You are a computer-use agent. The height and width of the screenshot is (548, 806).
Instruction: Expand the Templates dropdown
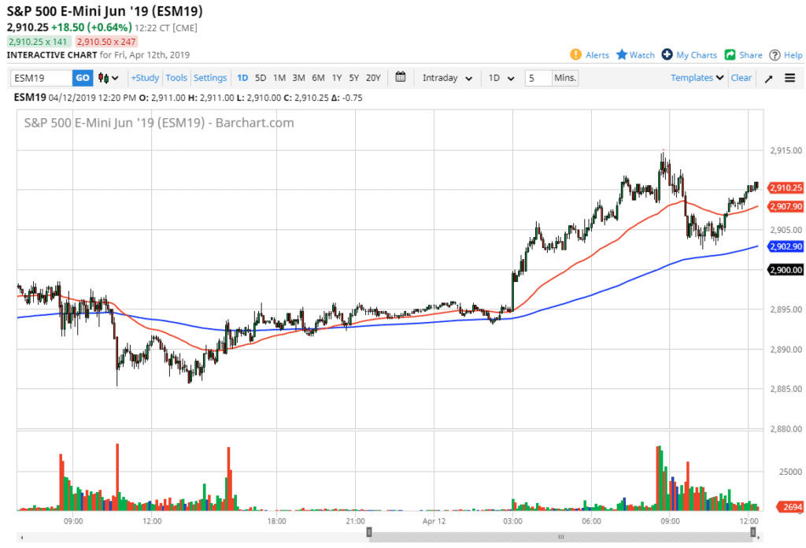pyautogui.click(x=697, y=78)
